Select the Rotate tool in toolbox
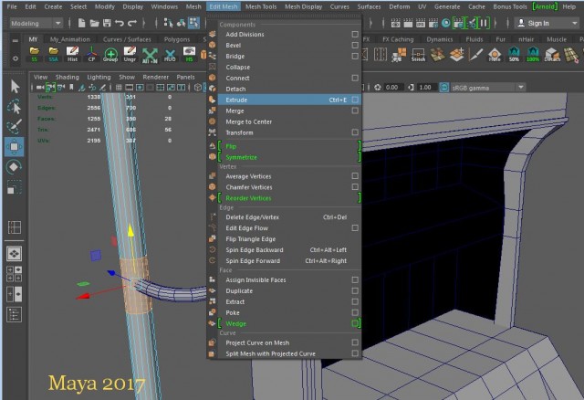 click(x=15, y=166)
